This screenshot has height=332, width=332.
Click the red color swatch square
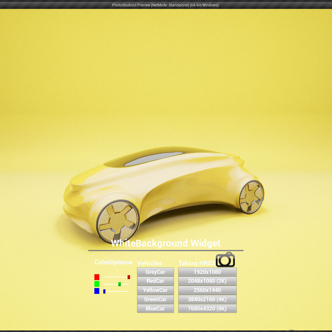pos(97,277)
